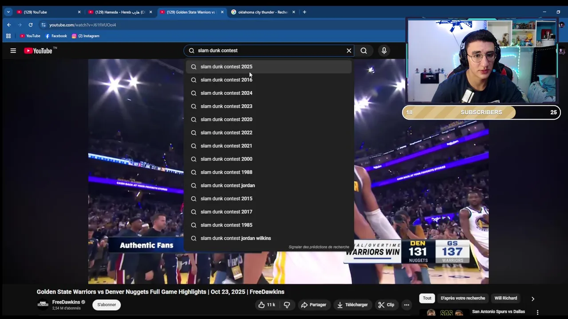Dislike the video with thumbs down

[287, 305]
